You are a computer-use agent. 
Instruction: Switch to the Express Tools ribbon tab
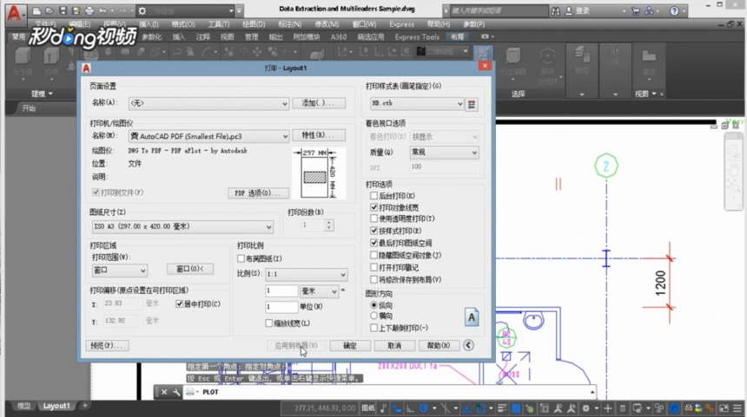(417, 36)
